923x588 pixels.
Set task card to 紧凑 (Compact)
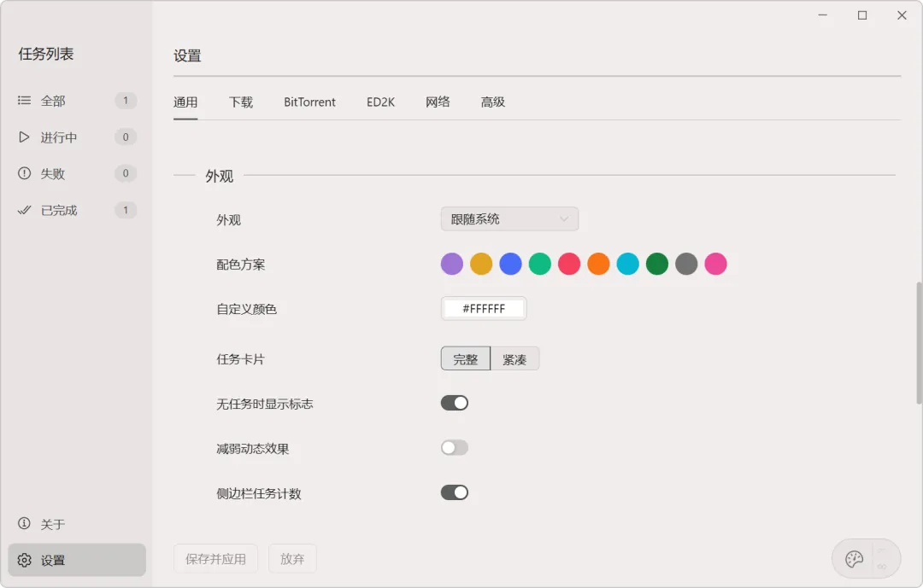coord(514,358)
